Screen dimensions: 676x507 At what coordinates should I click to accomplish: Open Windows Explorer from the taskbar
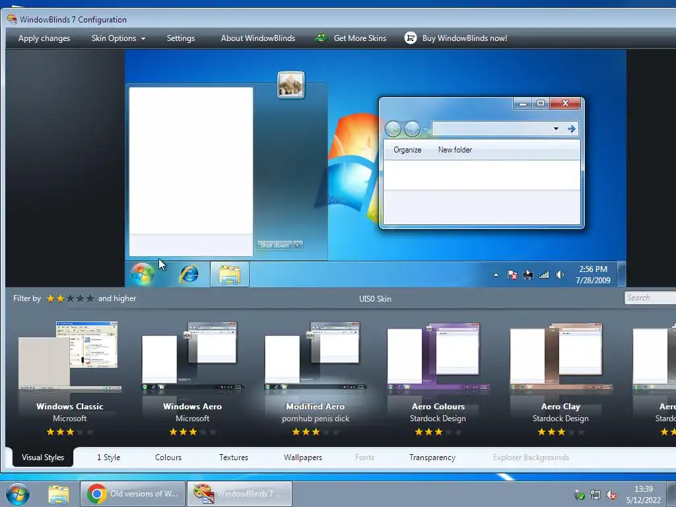pyautogui.click(x=58, y=494)
